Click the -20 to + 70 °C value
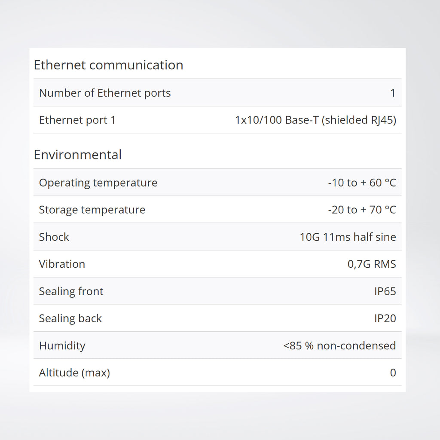This screenshot has height=440, width=440. click(x=361, y=210)
